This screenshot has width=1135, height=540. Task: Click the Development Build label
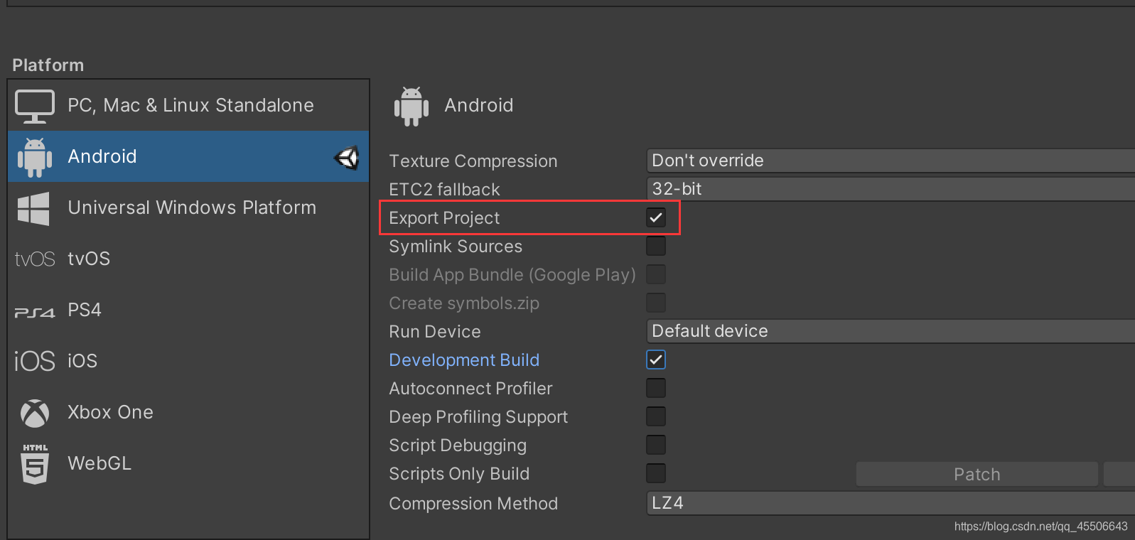coord(464,360)
